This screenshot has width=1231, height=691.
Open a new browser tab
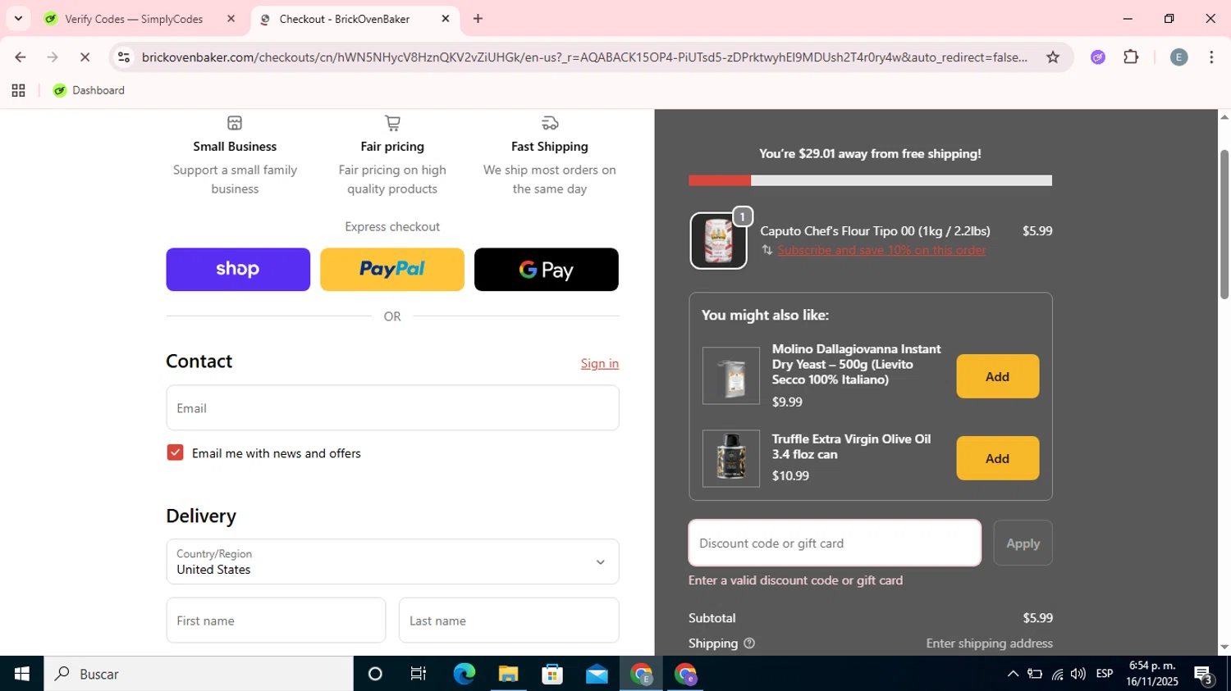(478, 18)
